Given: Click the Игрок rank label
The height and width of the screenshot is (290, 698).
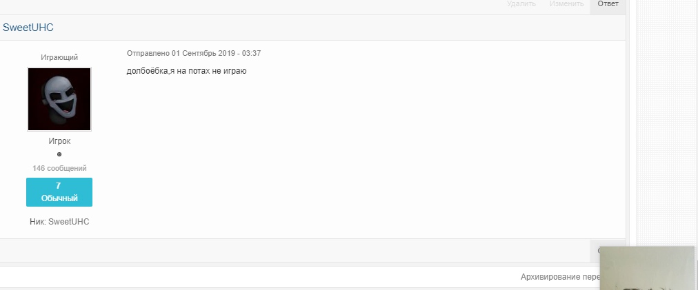Looking at the screenshot, I should coord(59,141).
